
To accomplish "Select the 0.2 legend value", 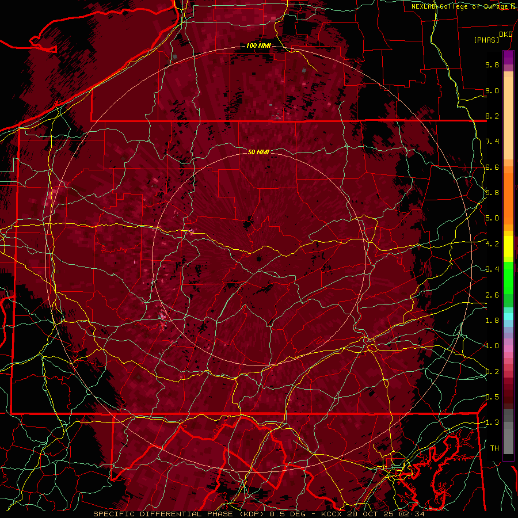I will (x=492, y=372).
